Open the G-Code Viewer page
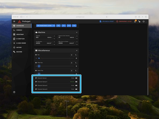This screenshot has height=119, width=159. coord(21,43)
